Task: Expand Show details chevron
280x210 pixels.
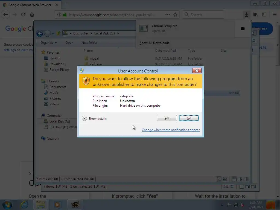Action: [x=84, y=118]
